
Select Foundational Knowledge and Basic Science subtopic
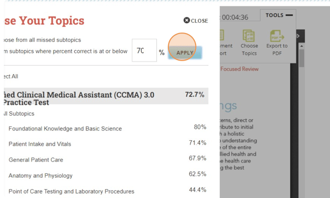(65, 129)
